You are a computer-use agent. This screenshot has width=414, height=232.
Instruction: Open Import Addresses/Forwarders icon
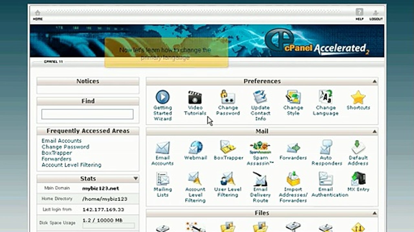coord(293,179)
